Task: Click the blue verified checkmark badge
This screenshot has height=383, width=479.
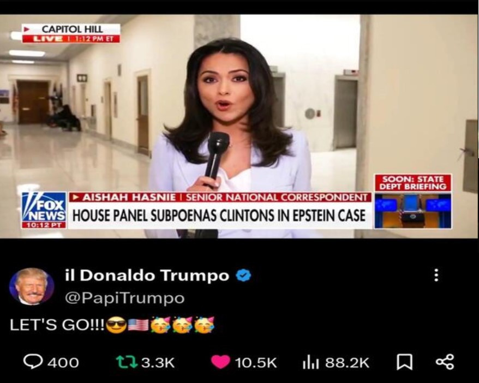Action: click(243, 276)
